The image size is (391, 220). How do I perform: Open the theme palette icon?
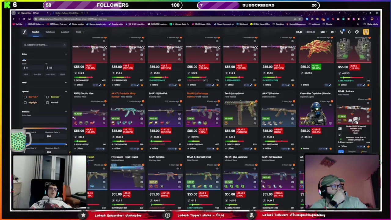(357, 32)
